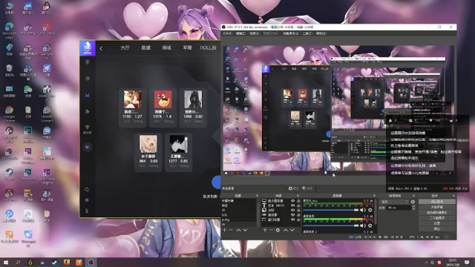
Task: Open the OBS audio mixer's second gear settings
Action: pyautogui.click(x=370, y=225)
